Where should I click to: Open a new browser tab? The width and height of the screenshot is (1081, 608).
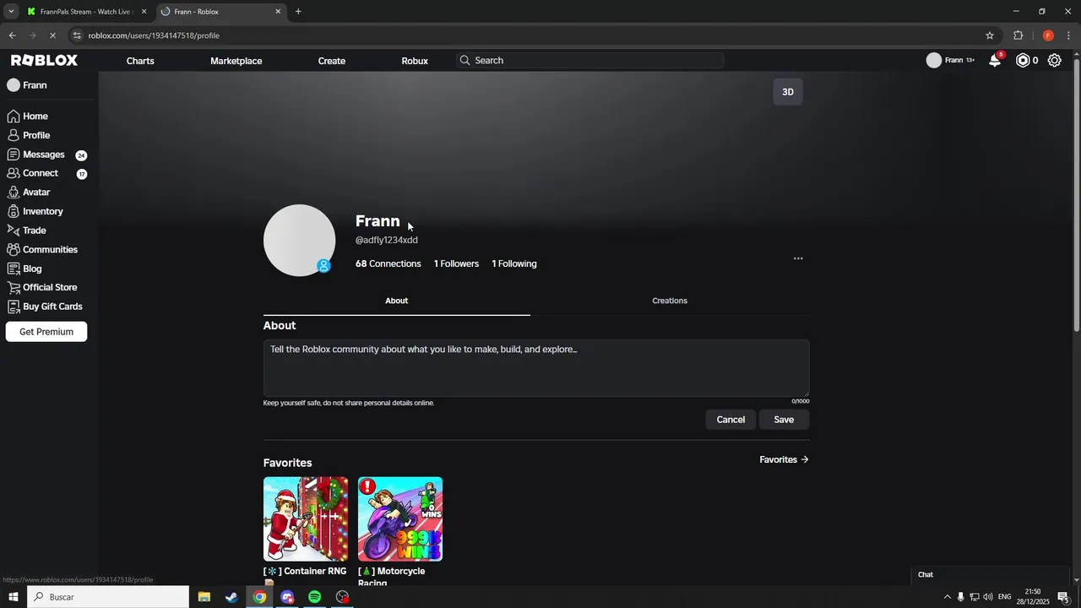point(298,12)
